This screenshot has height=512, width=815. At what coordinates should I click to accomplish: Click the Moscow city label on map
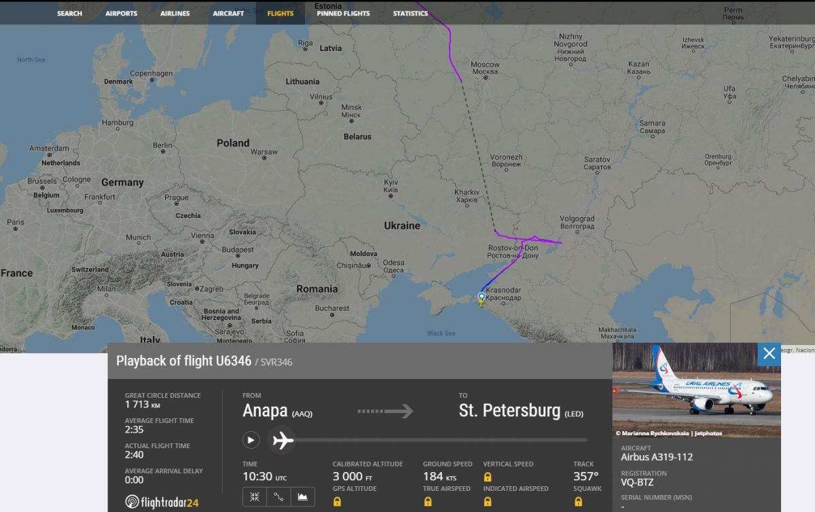(x=485, y=68)
